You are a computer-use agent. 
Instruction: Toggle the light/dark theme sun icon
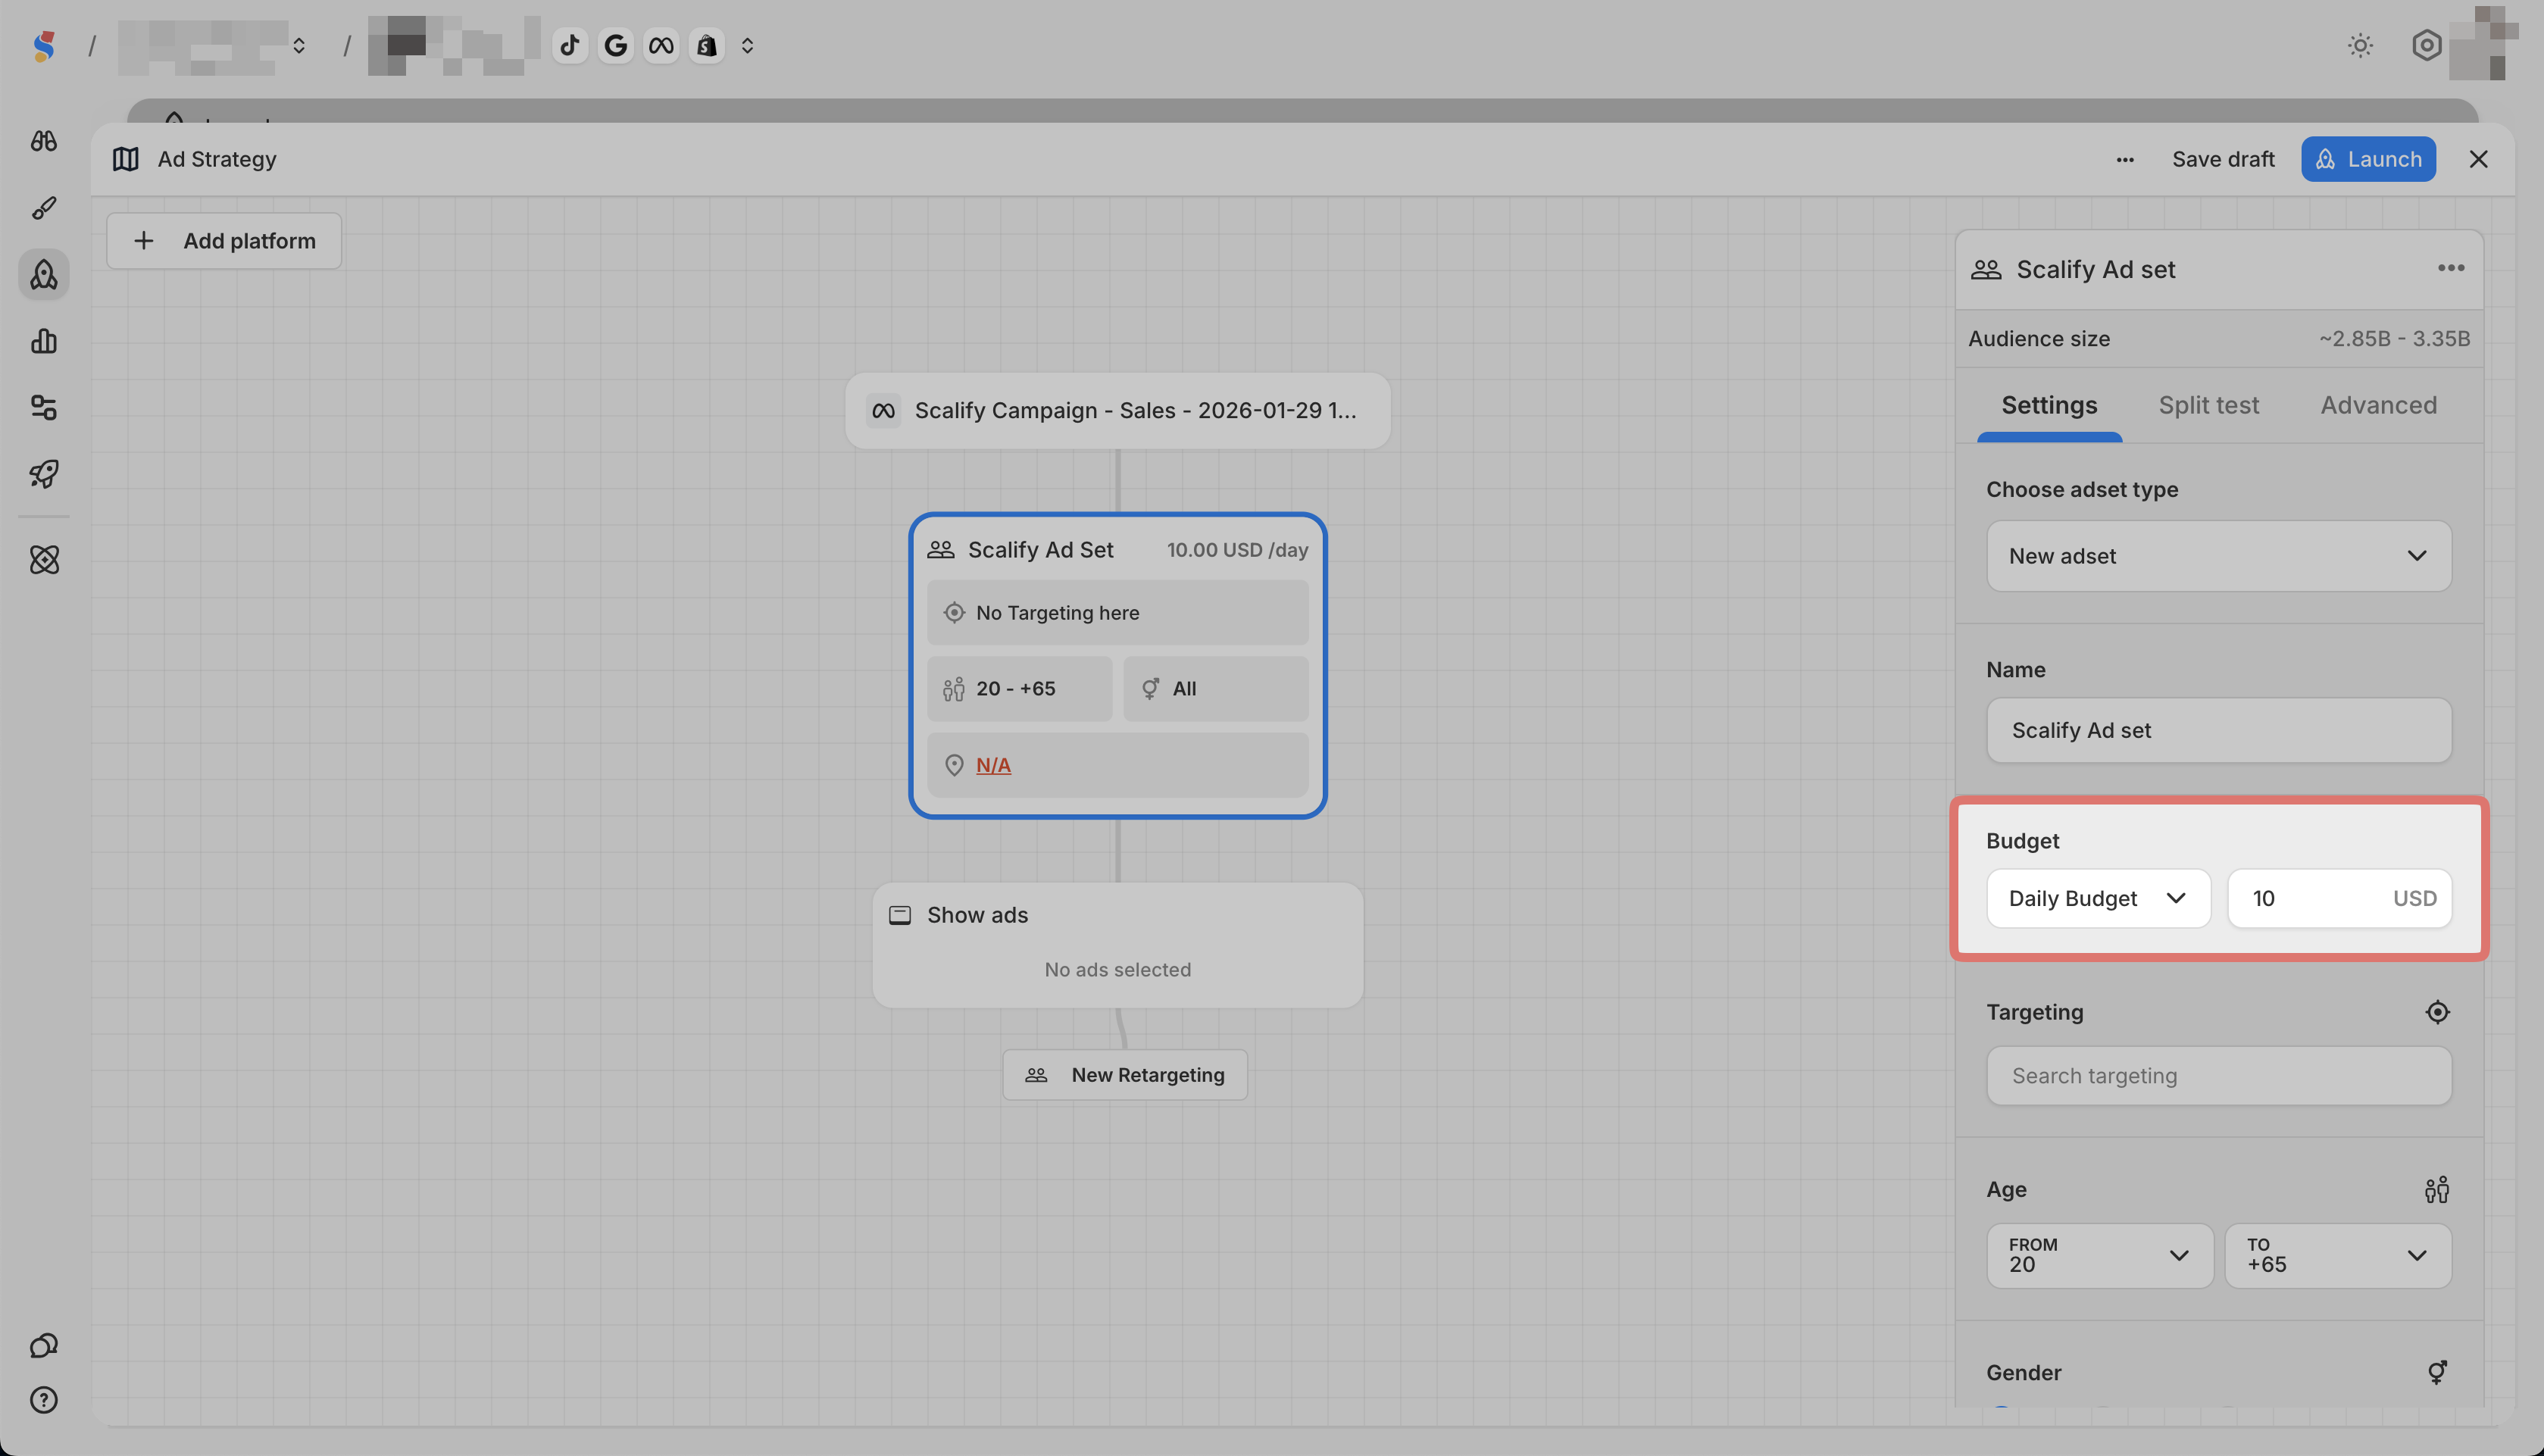click(2360, 45)
